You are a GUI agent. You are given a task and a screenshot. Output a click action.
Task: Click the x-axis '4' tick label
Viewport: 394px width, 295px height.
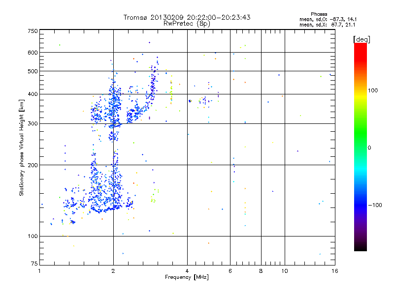click(187, 271)
